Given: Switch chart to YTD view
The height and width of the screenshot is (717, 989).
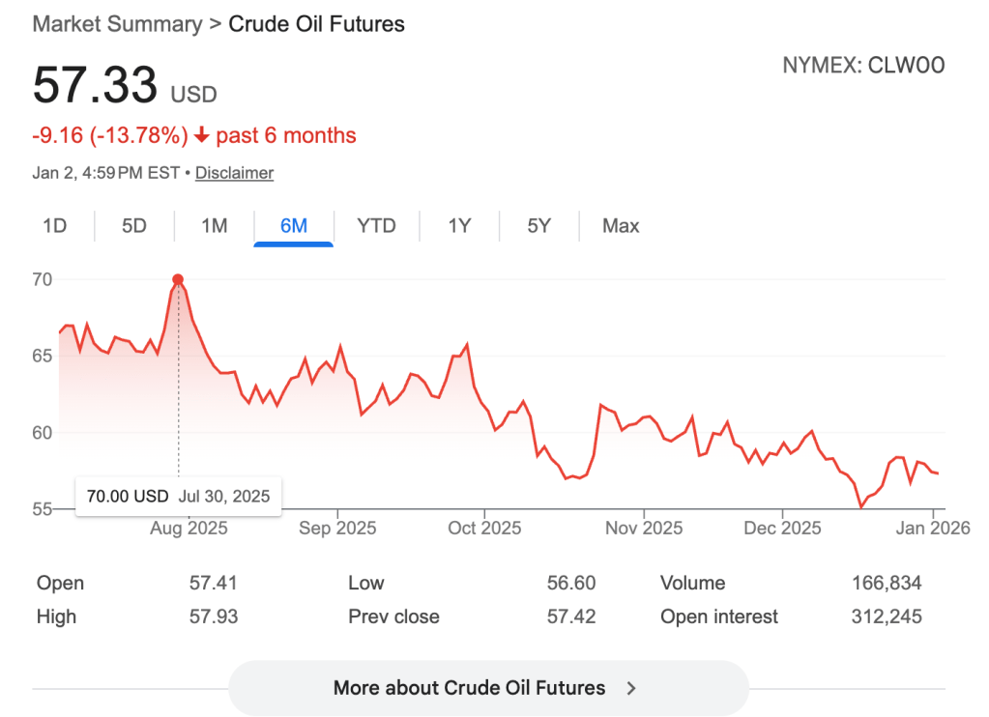Looking at the screenshot, I should (376, 226).
